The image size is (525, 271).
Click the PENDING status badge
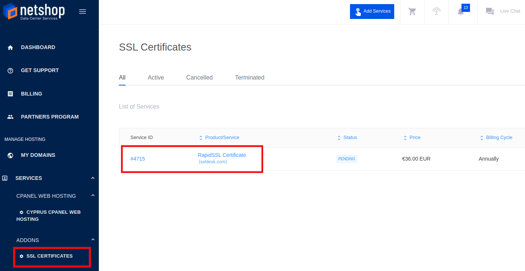[x=347, y=159]
